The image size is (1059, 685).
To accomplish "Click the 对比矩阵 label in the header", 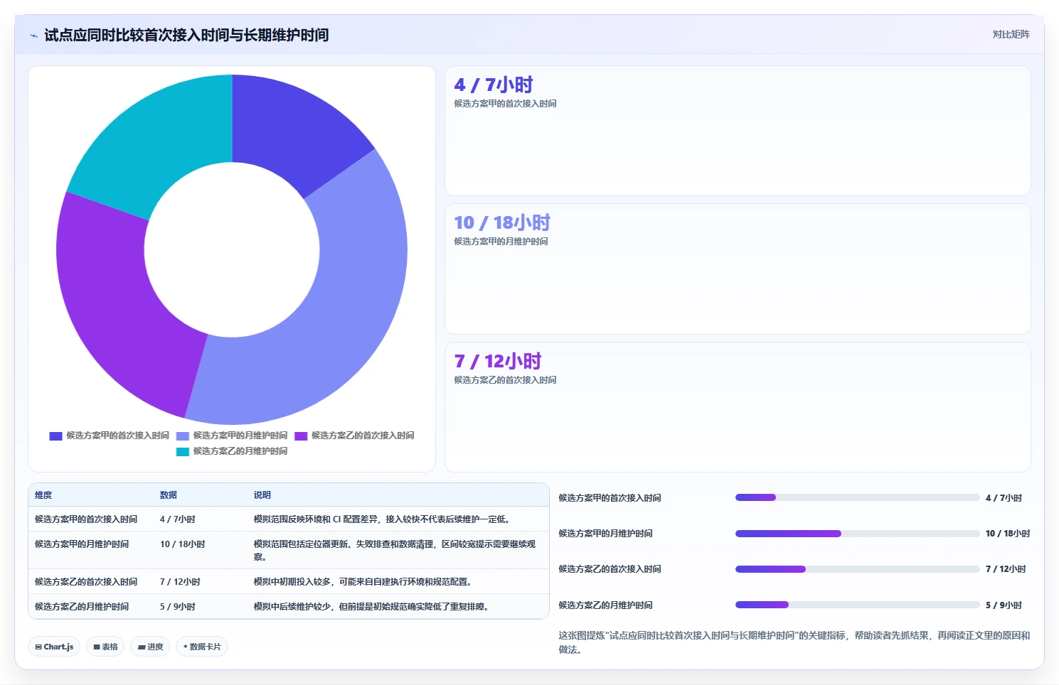I will click(1011, 34).
